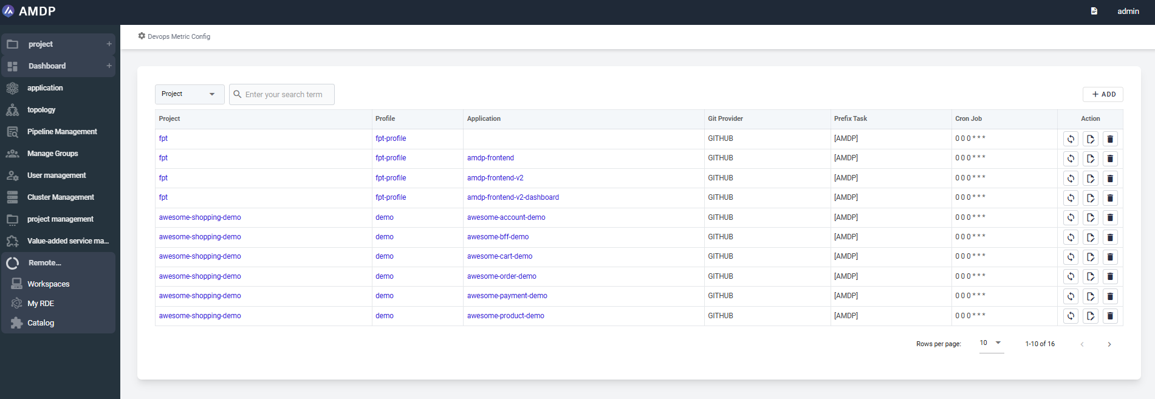Delete the awesome-product-demo config row
This screenshot has width=1155, height=399.
pyautogui.click(x=1110, y=316)
